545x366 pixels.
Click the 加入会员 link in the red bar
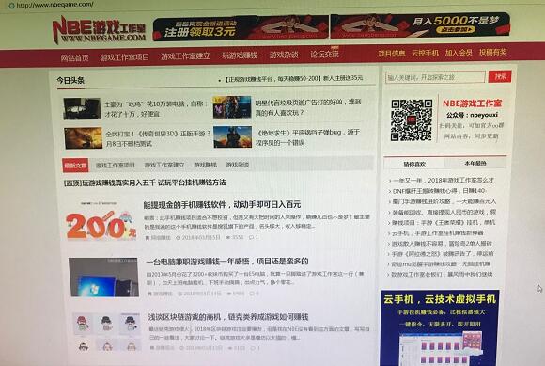pos(459,53)
